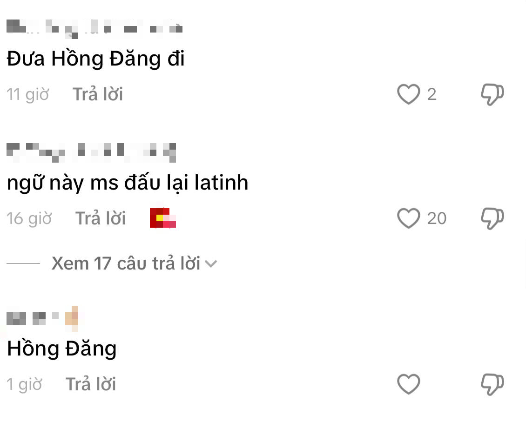Like the comment "Hồng Đăng"
The height and width of the screenshot is (421, 526).
(x=408, y=384)
